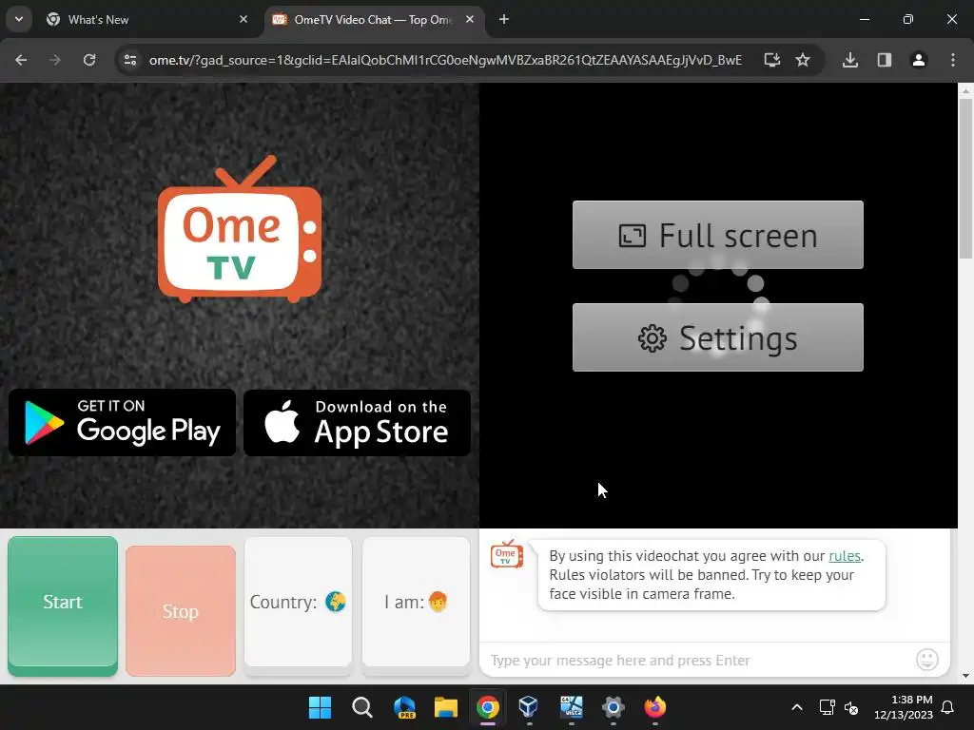
Task: Open the 'I am' gender selector
Action: (416, 604)
